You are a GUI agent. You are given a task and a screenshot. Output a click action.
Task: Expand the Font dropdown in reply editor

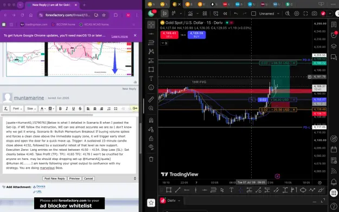point(17,108)
